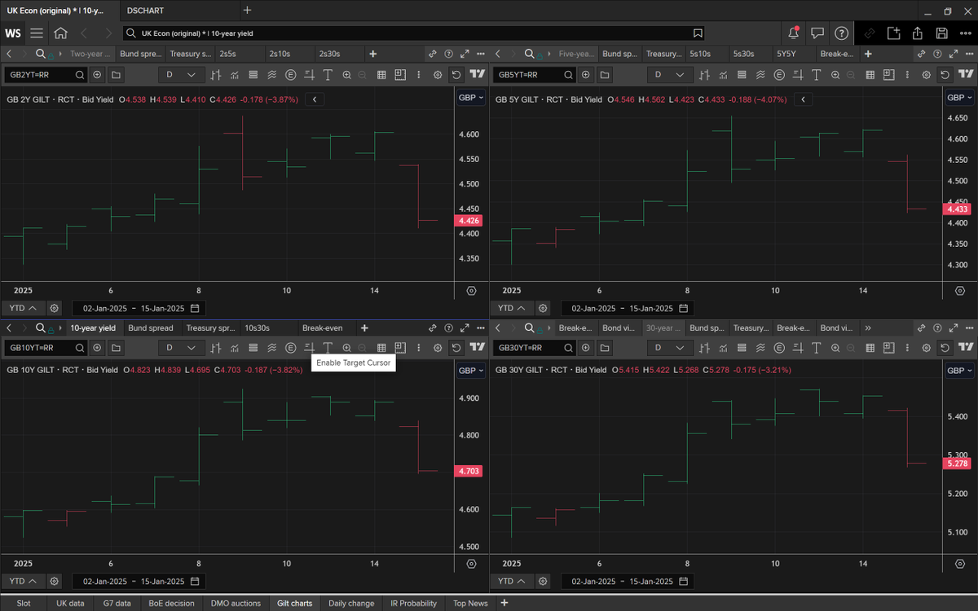Image resolution: width=978 pixels, height=611 pixels.
Task: Expand YTD range selector under 2Y chart
Action: point(23,308)
